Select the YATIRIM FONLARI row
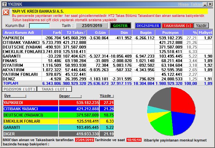Viewport: 215px width, 148px height. pos(107,74)
